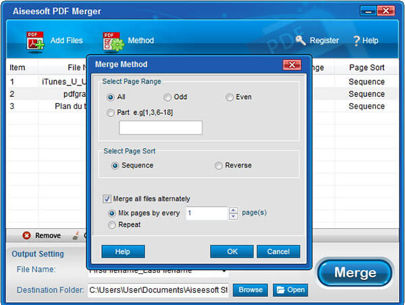Open destination folder with Open button
This screenshot has width=405, height=305.
click(x=290, y=290)
